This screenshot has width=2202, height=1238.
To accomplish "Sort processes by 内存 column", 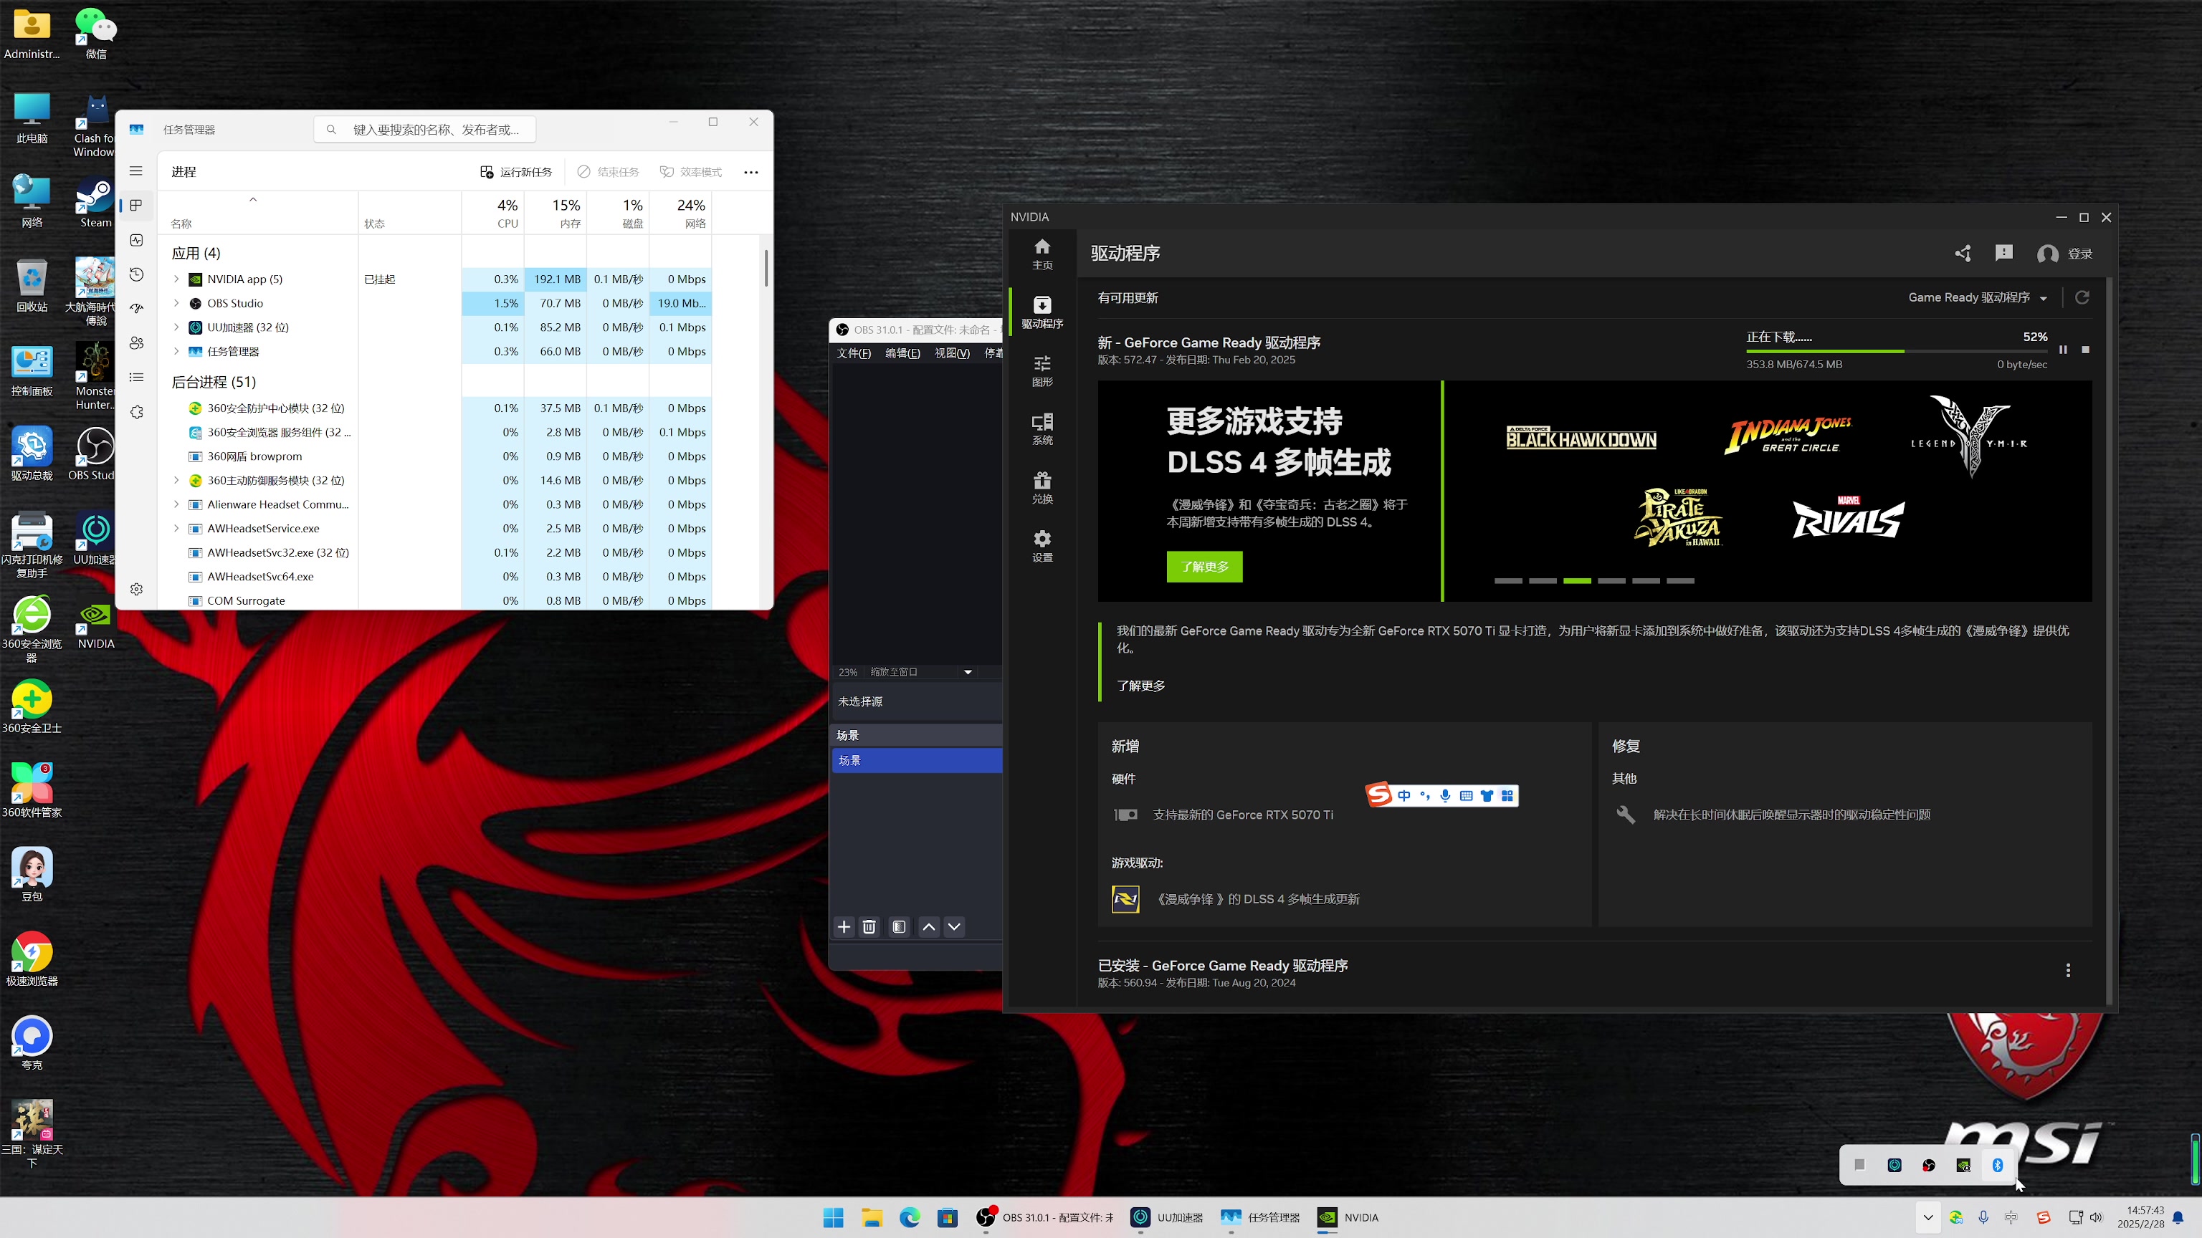I will (x=556, y=213).
